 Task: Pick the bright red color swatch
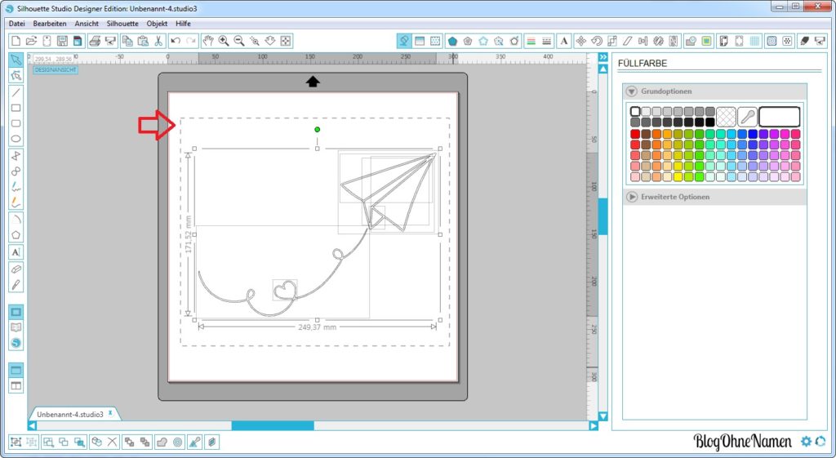(x=635, y=134)
